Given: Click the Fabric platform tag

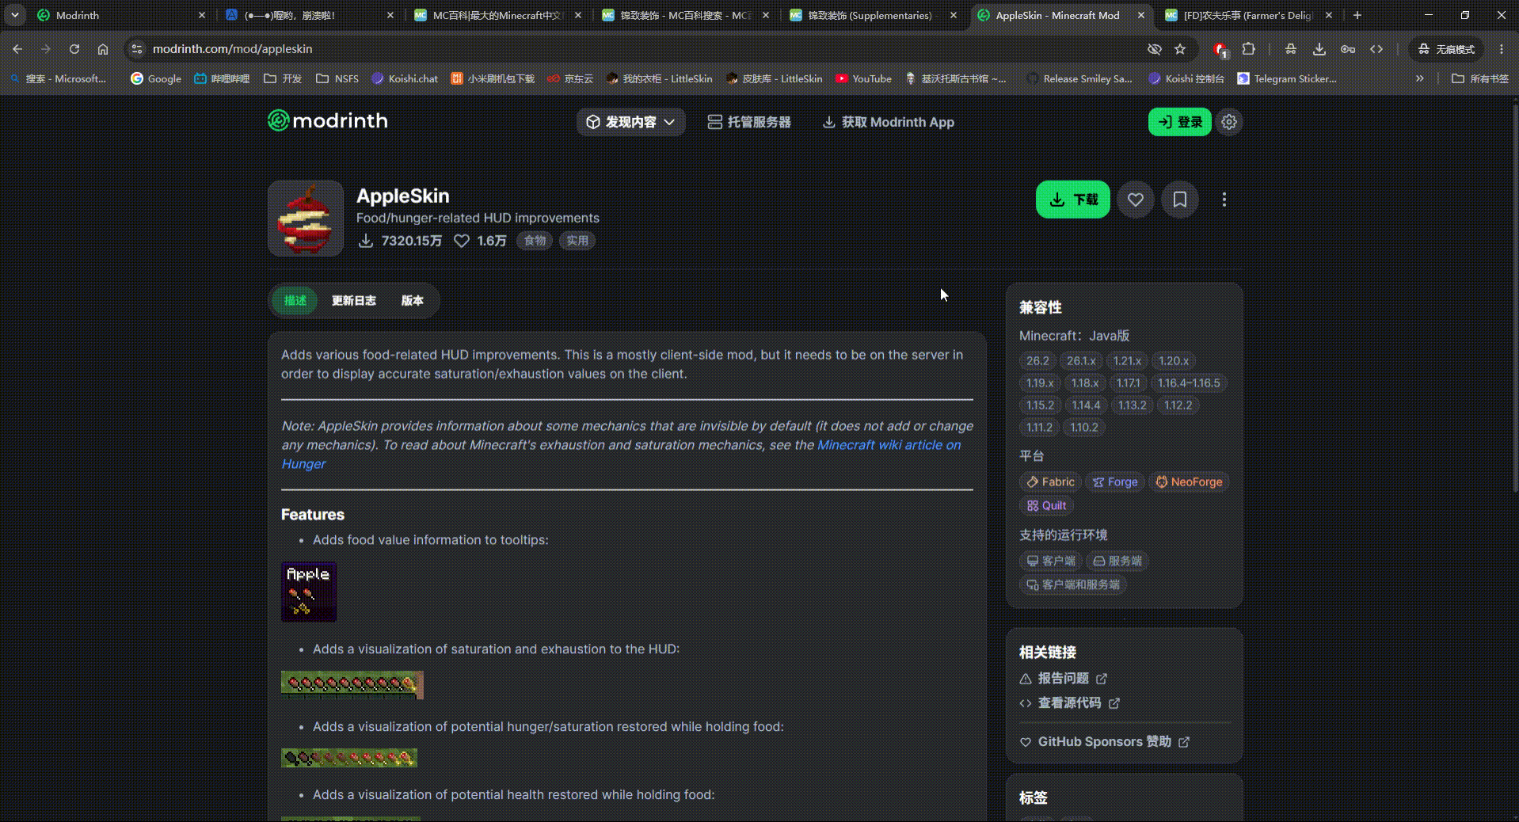Looking at the screenshot, I should 1050,481.
